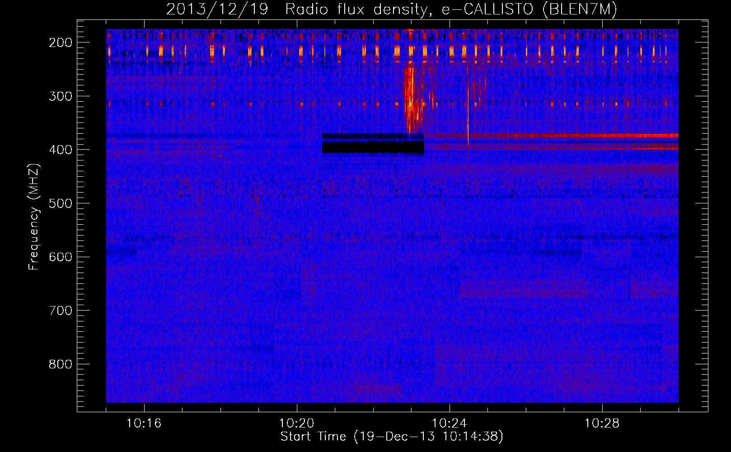
Task: Click the 10:28 time tick label
Action: (x=602, y=424)
